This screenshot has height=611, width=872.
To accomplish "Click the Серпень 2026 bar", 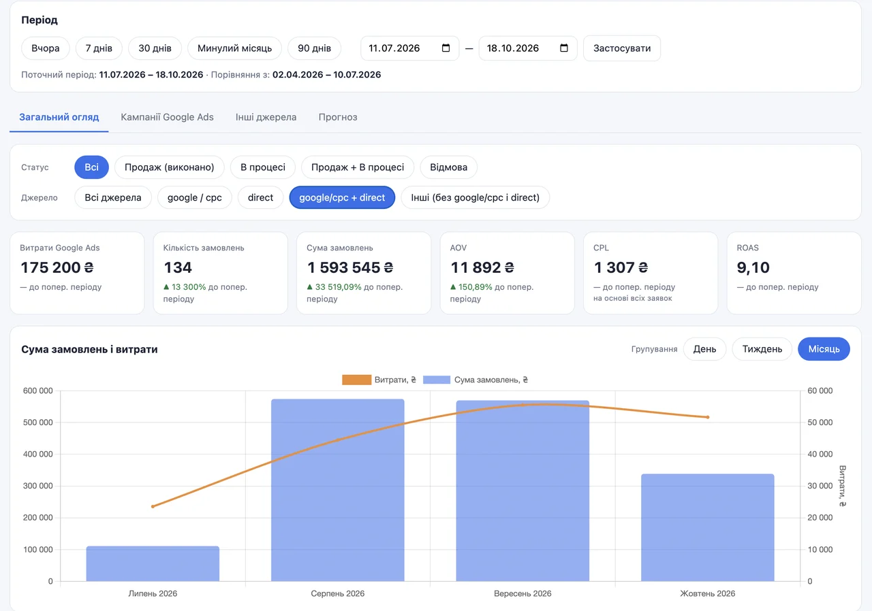I will pyautogui.click(x=338, y=490).
